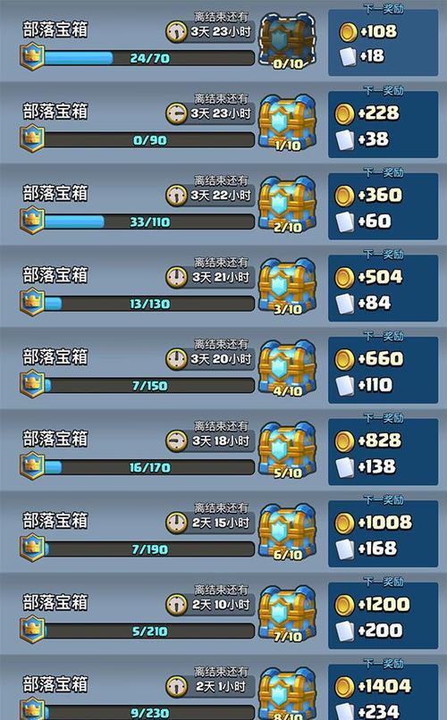Open the 7/10 clan chest icon
This screenshot has height=720, width=447.
point(288,614)
